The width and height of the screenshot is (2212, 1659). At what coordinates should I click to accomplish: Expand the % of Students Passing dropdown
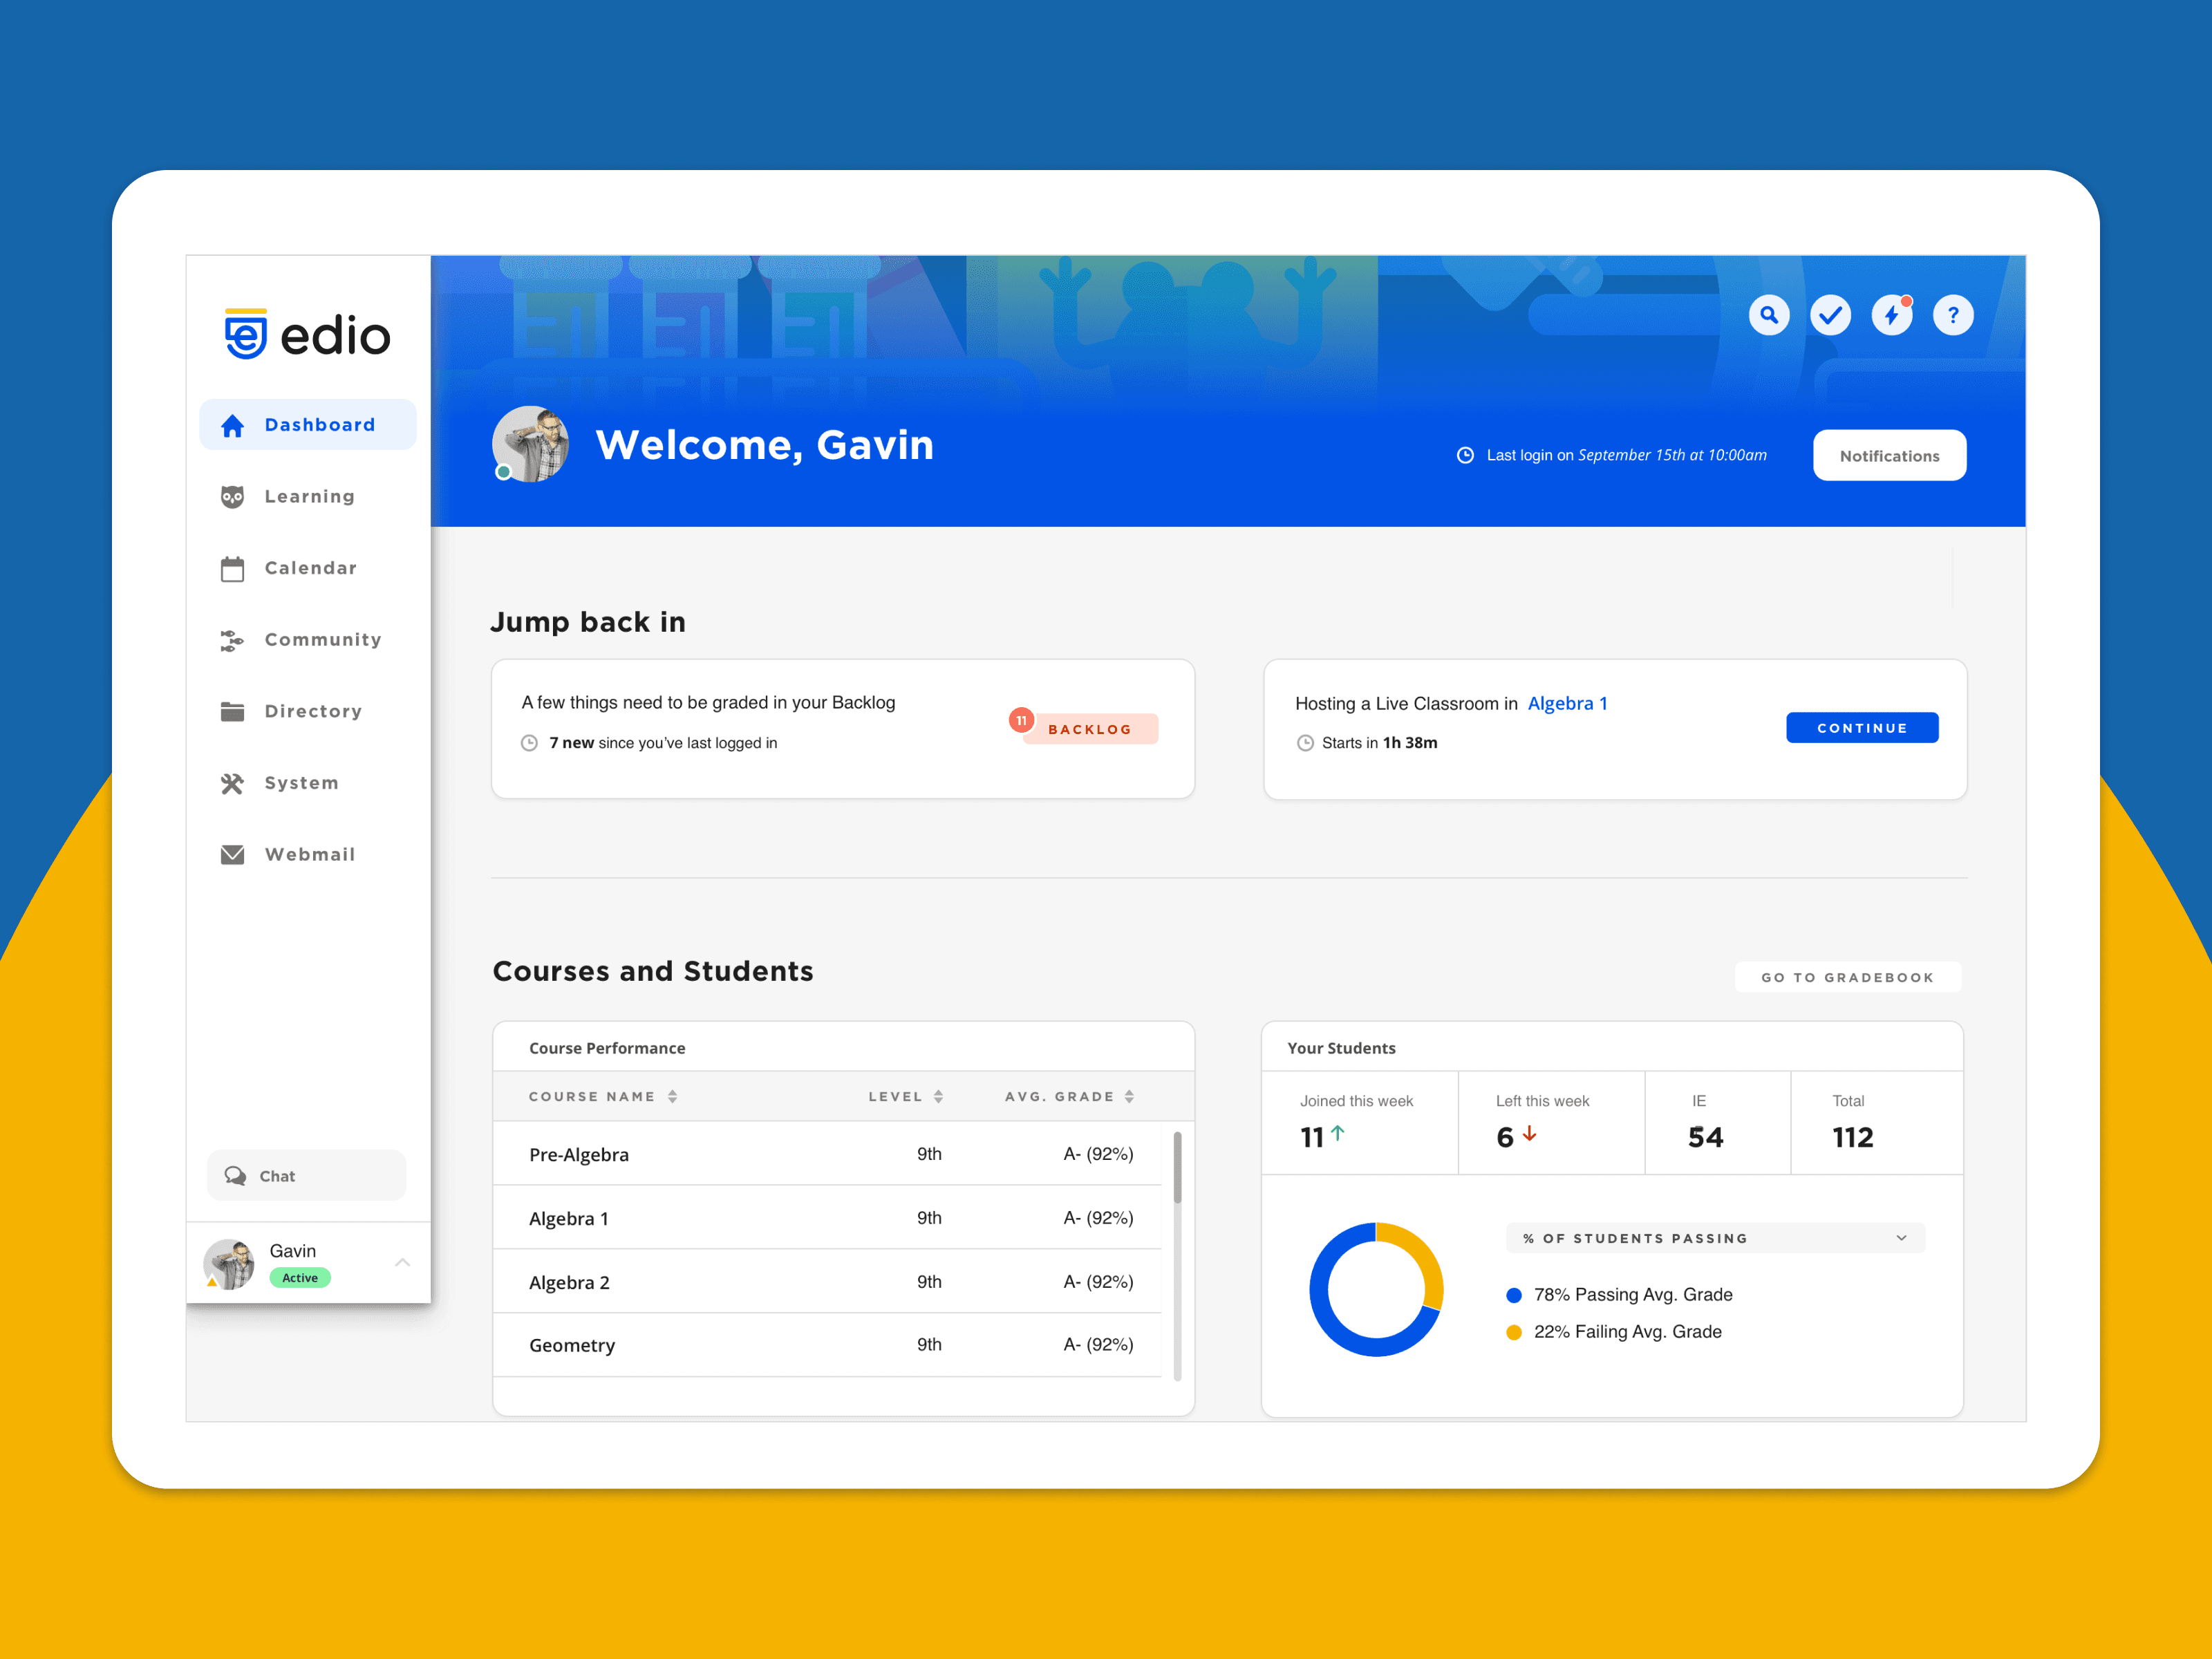coord(1904,1237)
